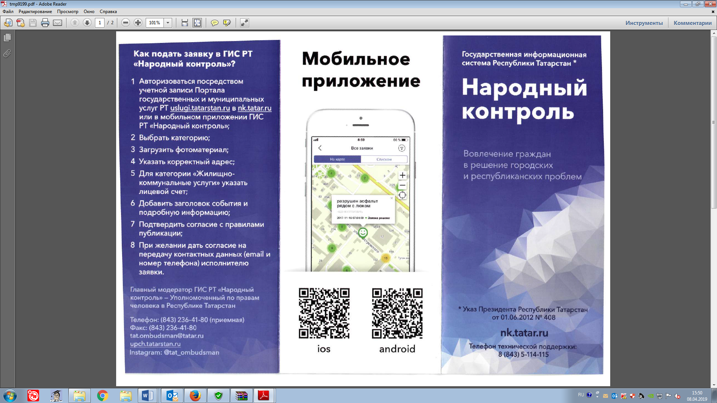This screenshot has width=717, height=403.
Task: Open the Инструменты pane
Action: click(644, 23)
